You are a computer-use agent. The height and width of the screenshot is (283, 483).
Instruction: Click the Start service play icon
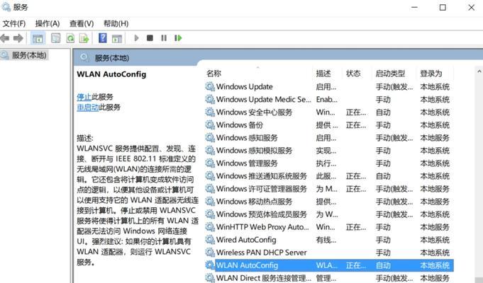click(136, 38)
